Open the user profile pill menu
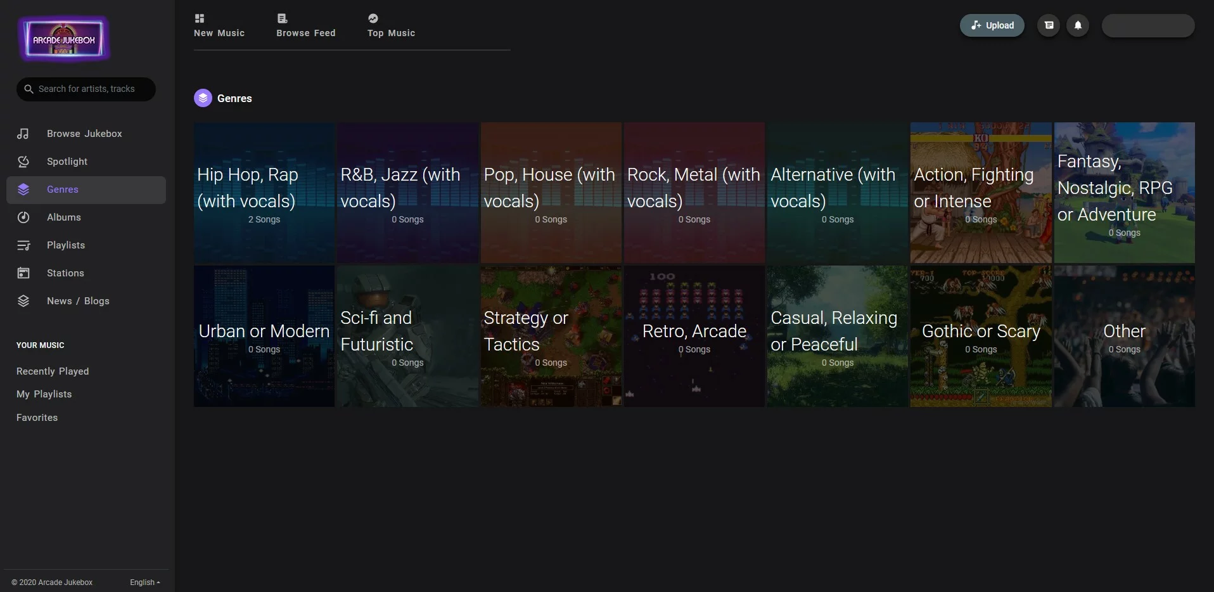 (x=1148, y=25)
